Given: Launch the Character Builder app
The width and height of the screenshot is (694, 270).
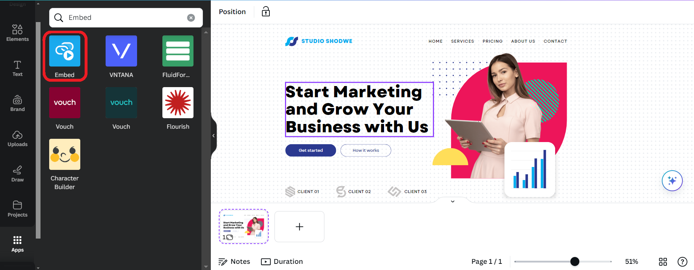Looking at the screenshot, I should tap(64, 154).
